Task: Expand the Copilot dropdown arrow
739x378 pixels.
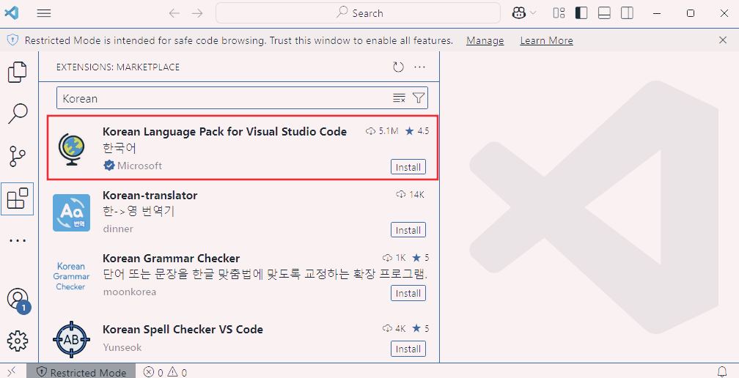Action: point(534,13)
